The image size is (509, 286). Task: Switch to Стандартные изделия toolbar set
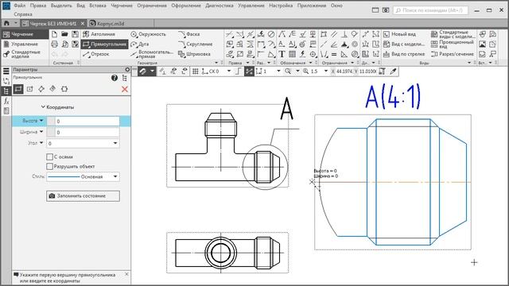[x=25, y=54]
